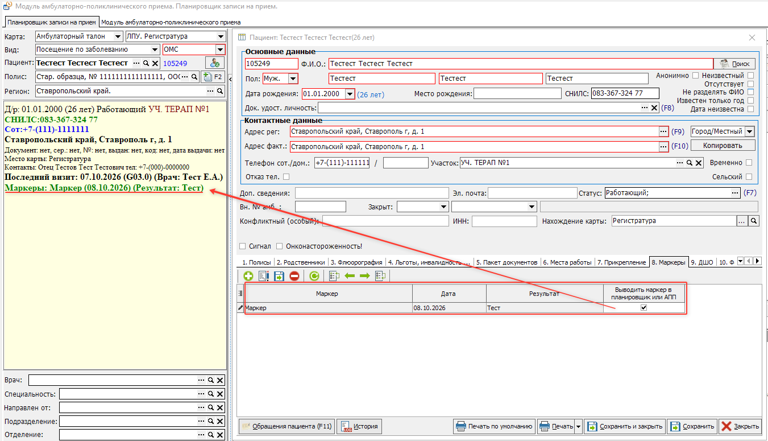Check the Отказ тел. checkbox
Viewport: 768px width, 441px height.
tap(286, 177)
